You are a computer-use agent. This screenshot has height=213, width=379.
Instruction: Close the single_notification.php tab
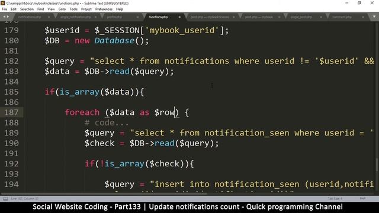(x=95, y=17)
